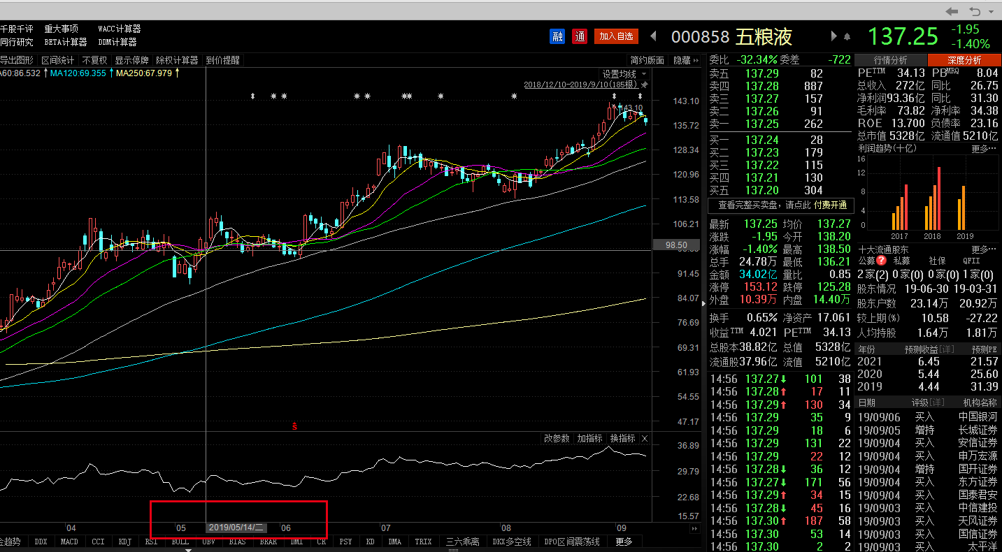
Task: Click the MA120 up-arrow indicator
Action: click(111, 73)
